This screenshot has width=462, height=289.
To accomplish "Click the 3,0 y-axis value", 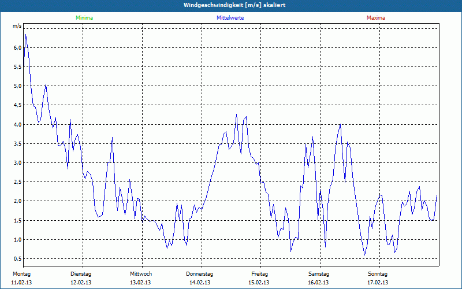I will coord(18,163).
